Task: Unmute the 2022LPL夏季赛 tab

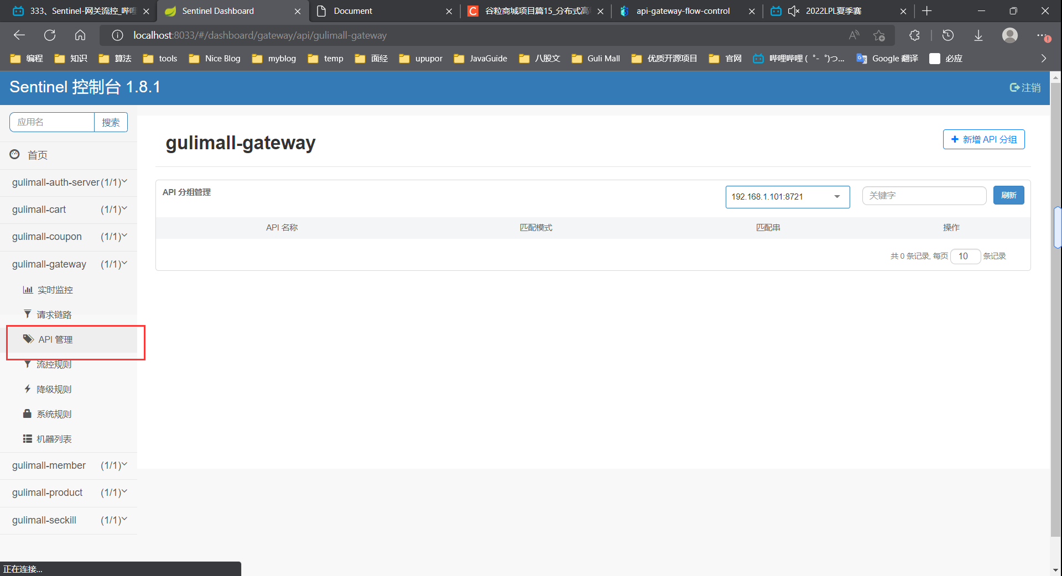Action: [794, 11]
